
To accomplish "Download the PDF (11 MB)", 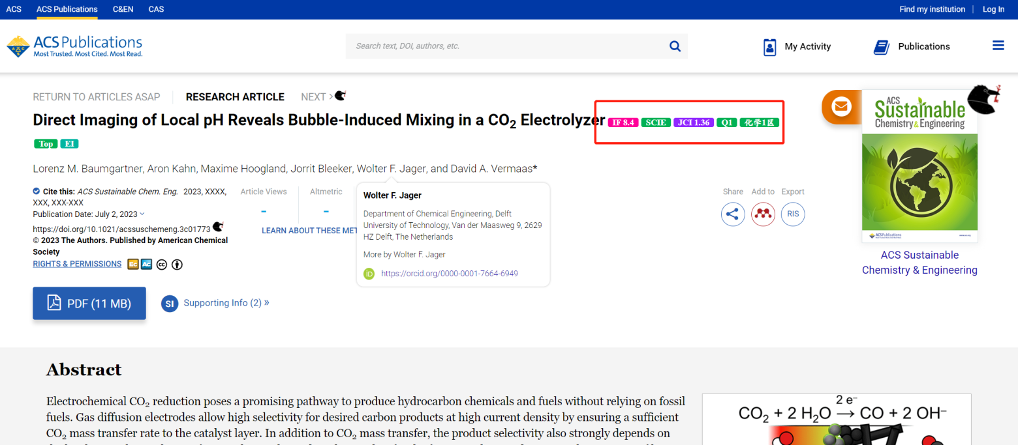I will tap(89, 304).
